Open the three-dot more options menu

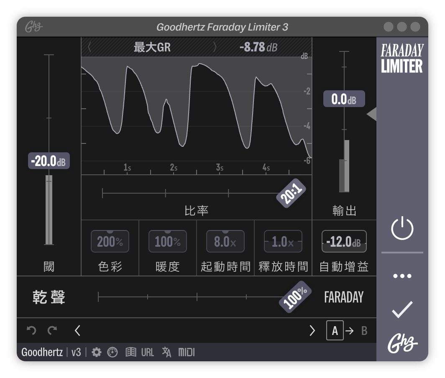click(x=402, y=276)
